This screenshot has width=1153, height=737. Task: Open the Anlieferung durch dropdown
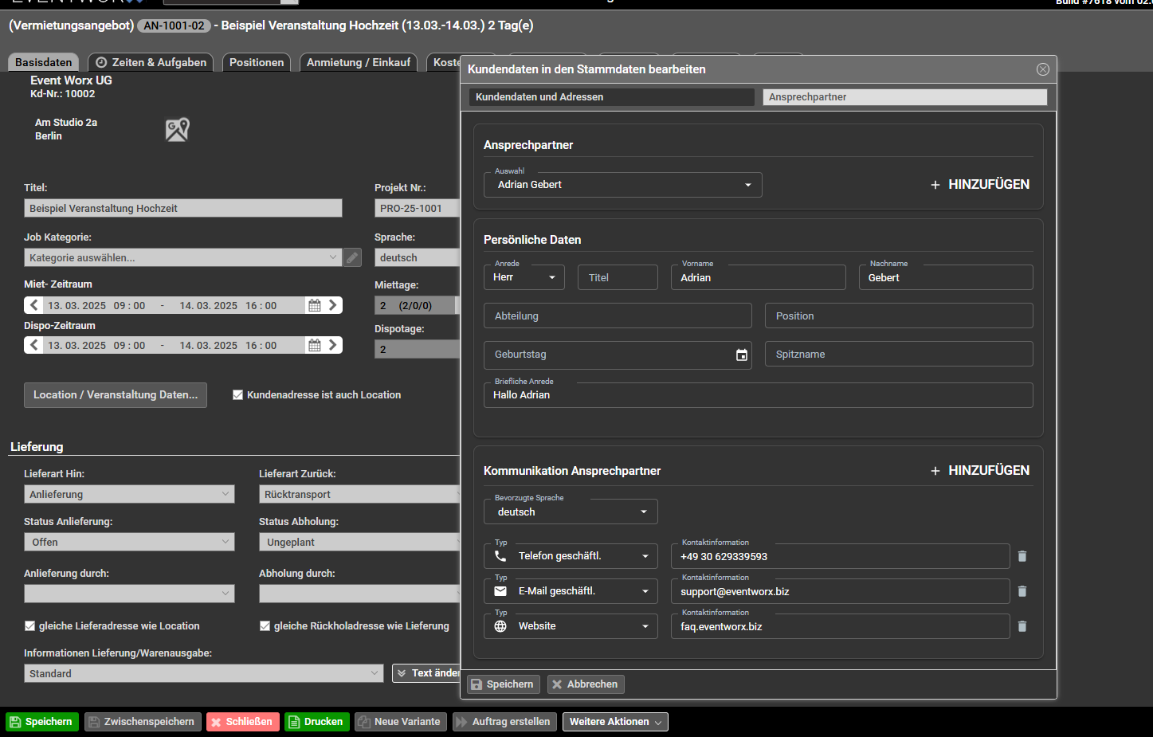(129, 594)
